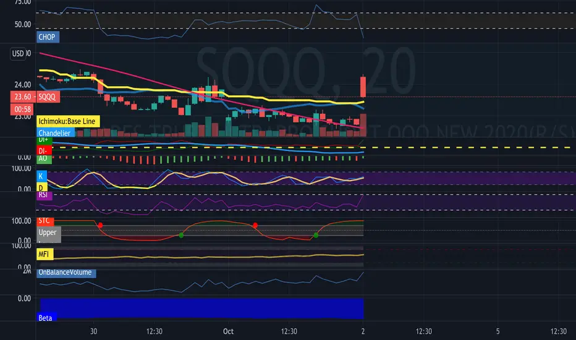Click the 24.00 value on price scale

(x=23, y=85)
